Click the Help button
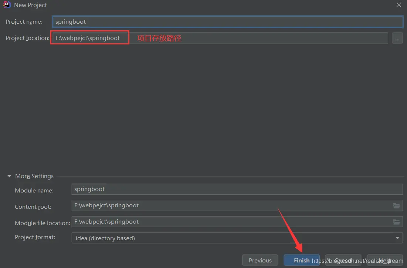This screenshot has height=268, width=407. (x=385, y=260)
